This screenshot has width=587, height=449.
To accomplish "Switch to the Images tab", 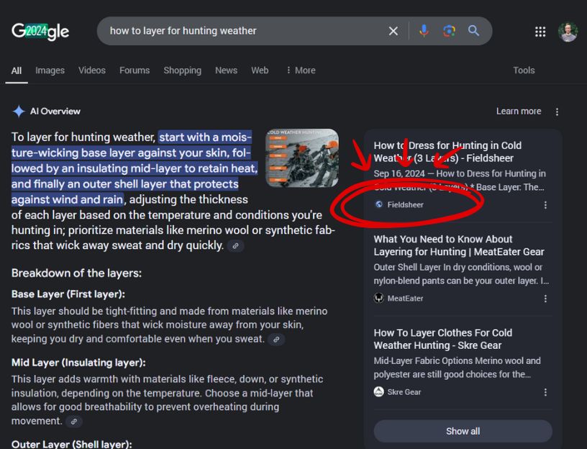I will 50,71.
